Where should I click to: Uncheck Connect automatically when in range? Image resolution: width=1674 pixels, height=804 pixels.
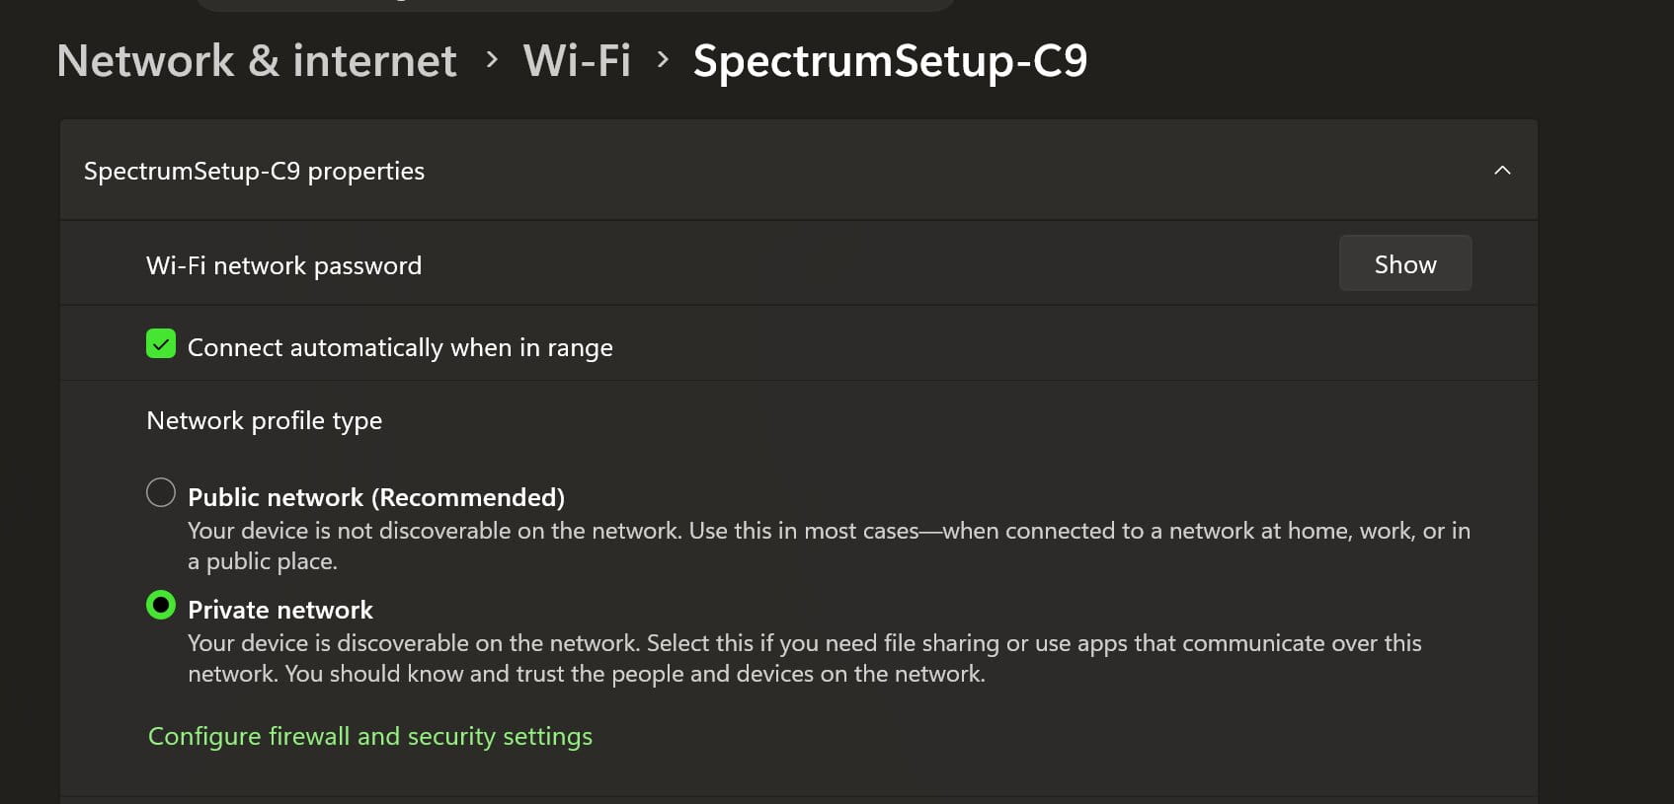click(161, 344)
